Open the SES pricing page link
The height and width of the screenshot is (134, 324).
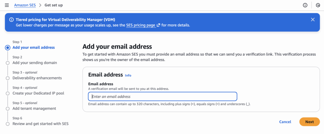point(140,25)
